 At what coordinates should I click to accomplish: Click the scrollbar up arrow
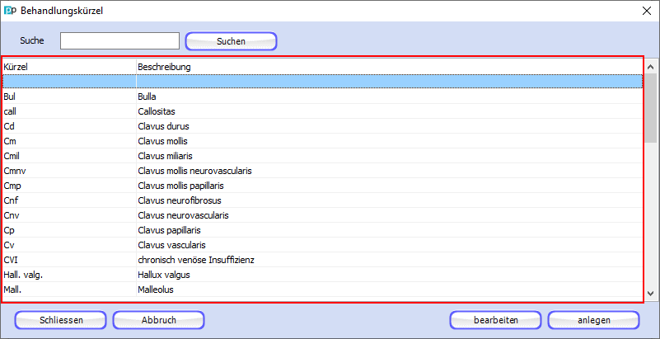pyautogui.click(x=650, y=67)
